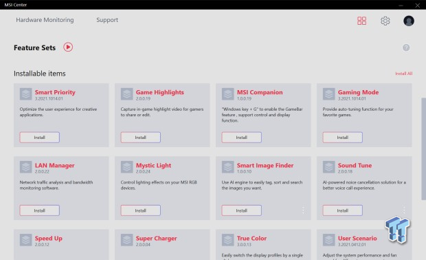
Task: Click the Speed Up stack icon
Action: coord(26,240)
